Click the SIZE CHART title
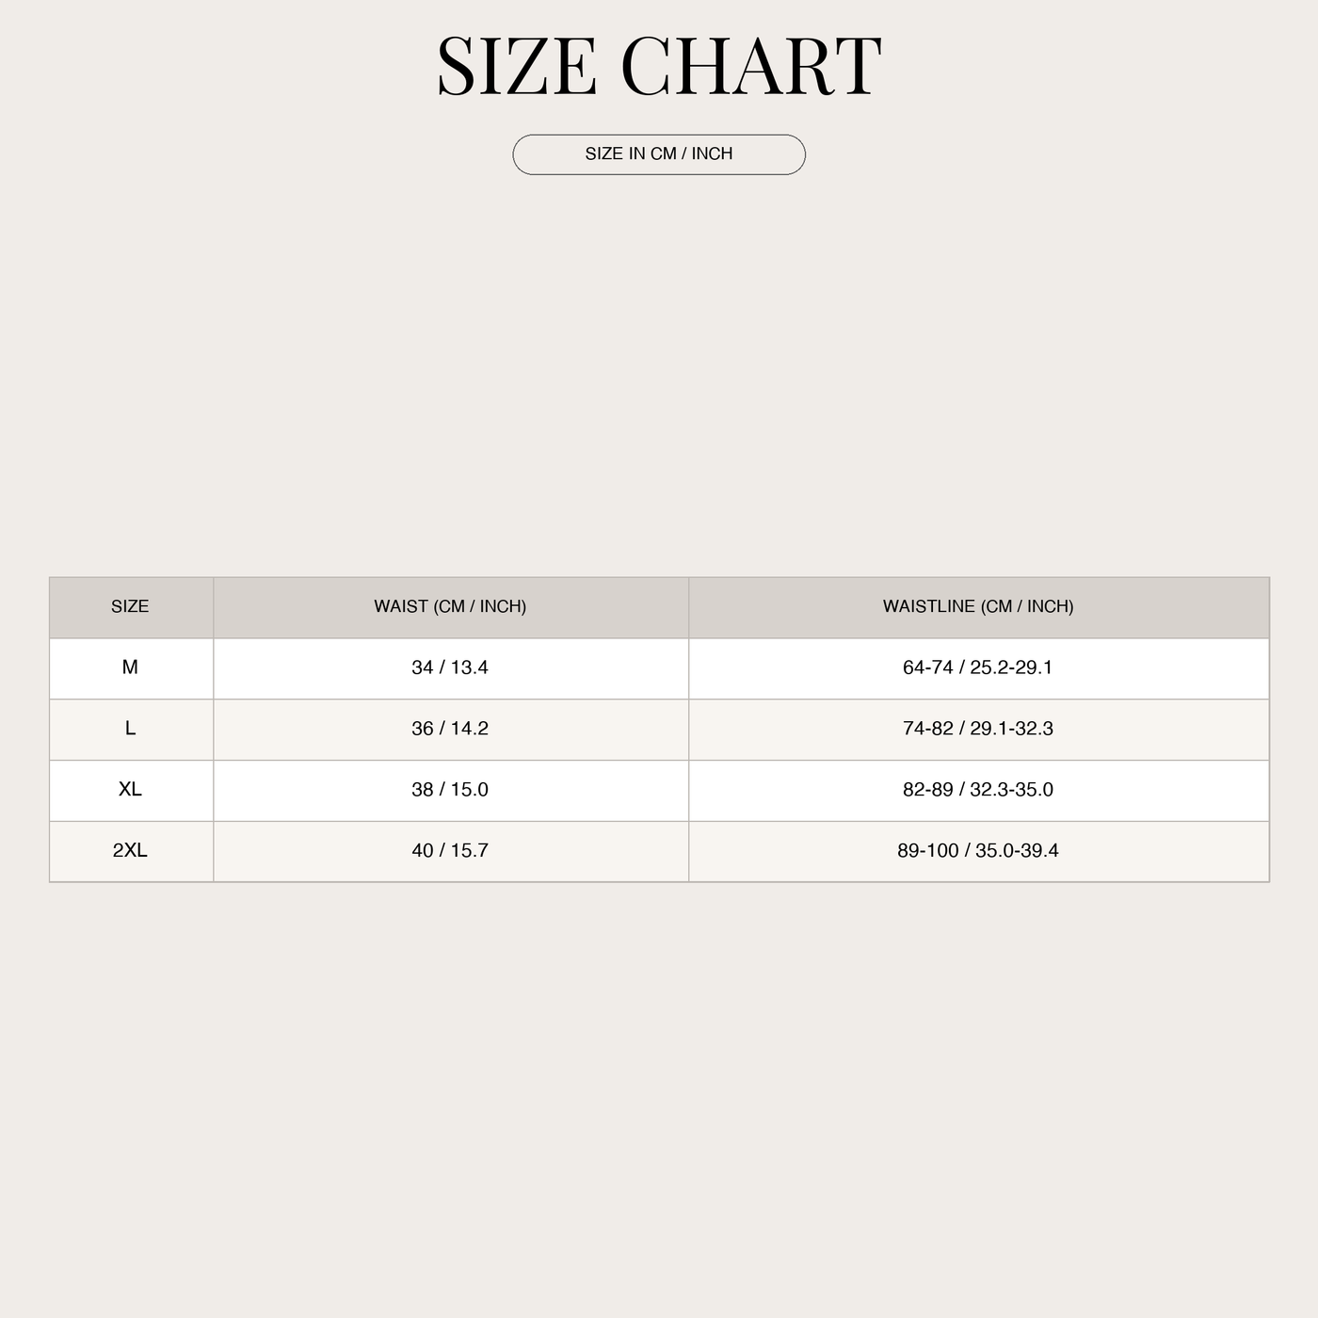This screenshot has width=1318, height=1318. [659, 66]
